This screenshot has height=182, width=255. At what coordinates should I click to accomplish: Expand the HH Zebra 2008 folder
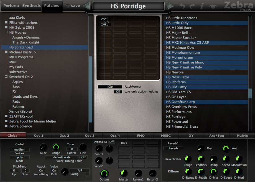(x=6, y=27)
